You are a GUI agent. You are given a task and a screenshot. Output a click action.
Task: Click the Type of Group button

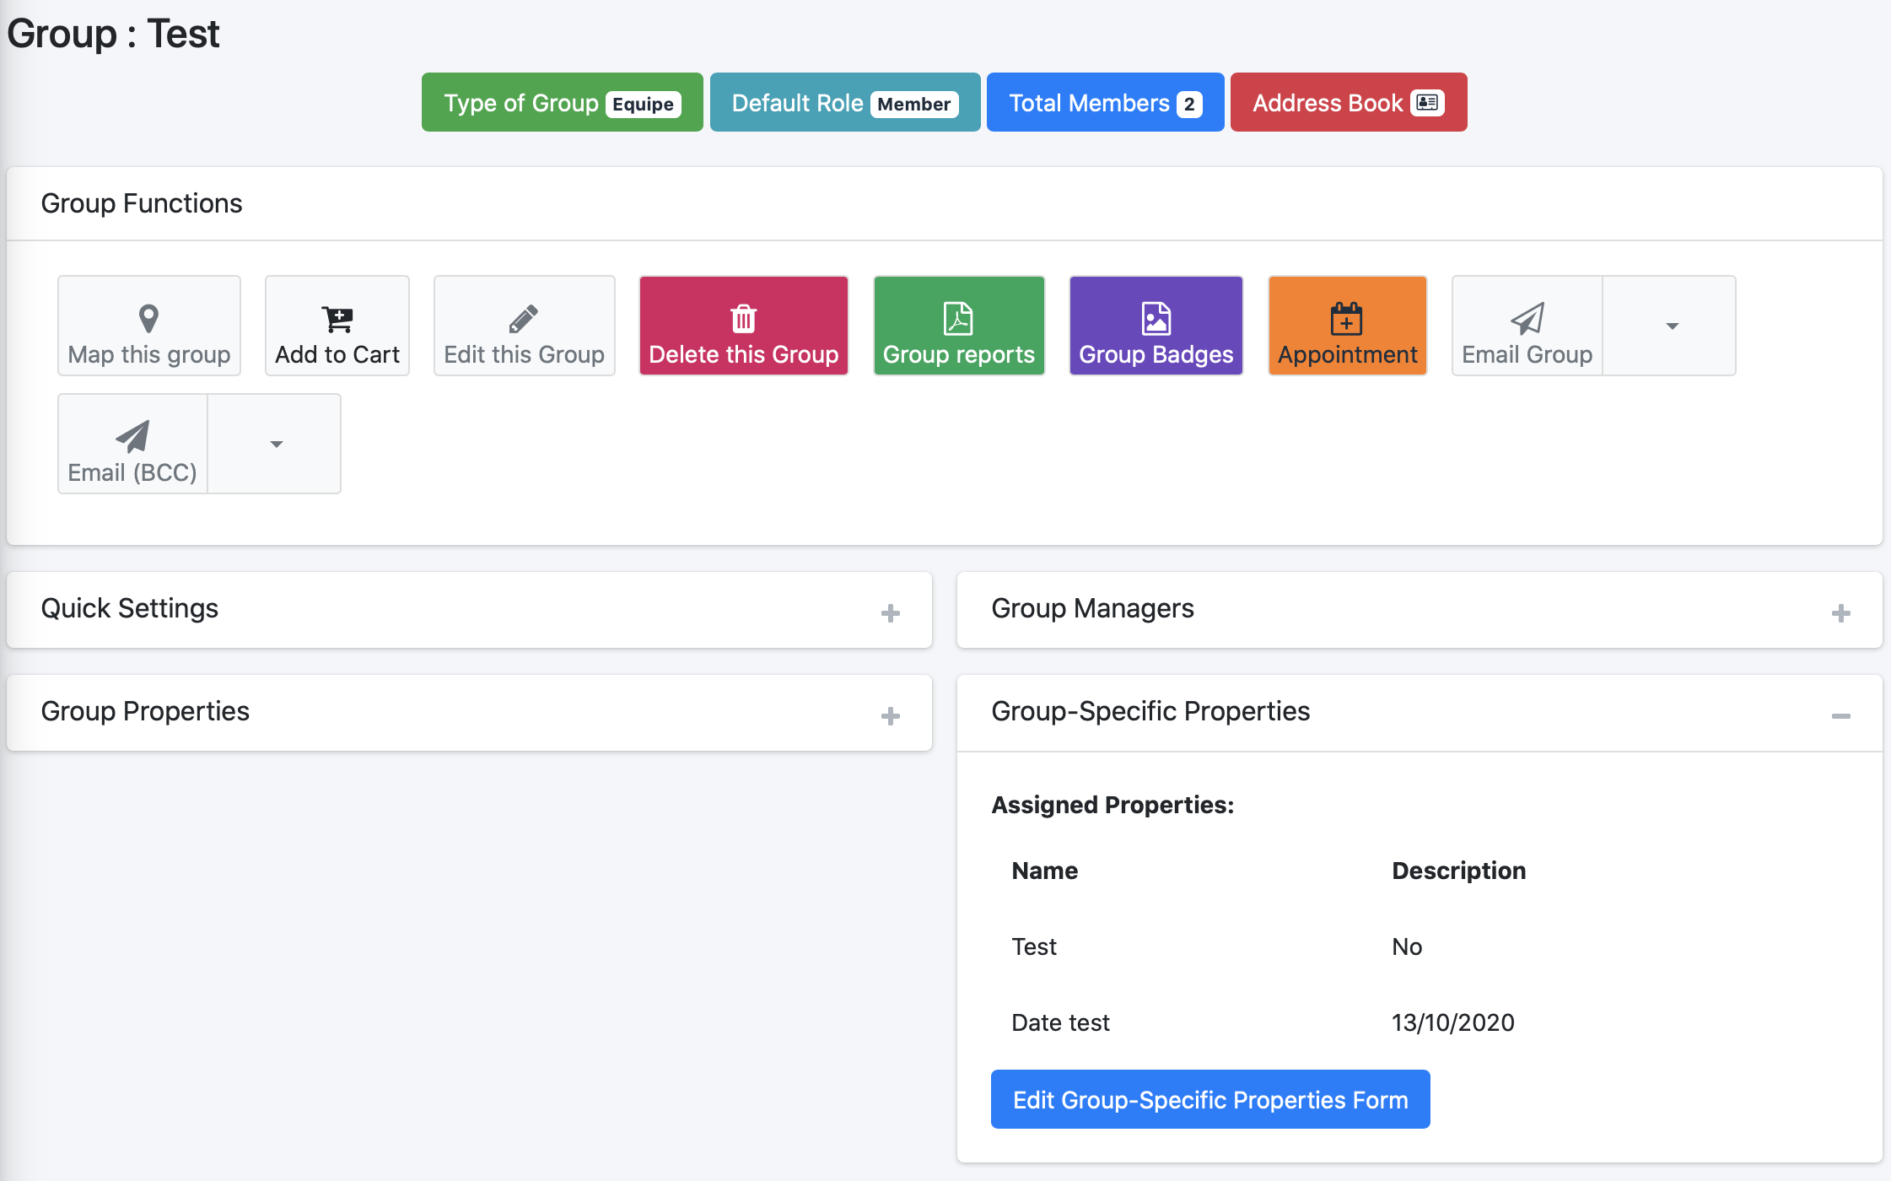[563, 102]
